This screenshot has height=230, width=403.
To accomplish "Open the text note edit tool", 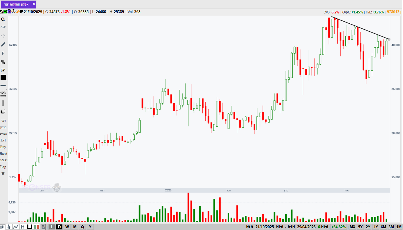I will 3,70.
